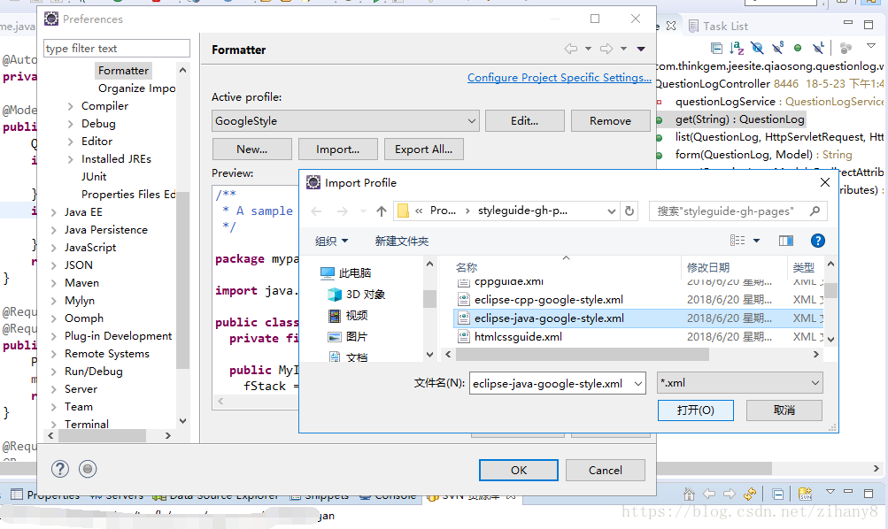Toggle Hide Fields in Outline toolbar
The height and width of the screenshot is (529, 888).
[x=757, y=48]
